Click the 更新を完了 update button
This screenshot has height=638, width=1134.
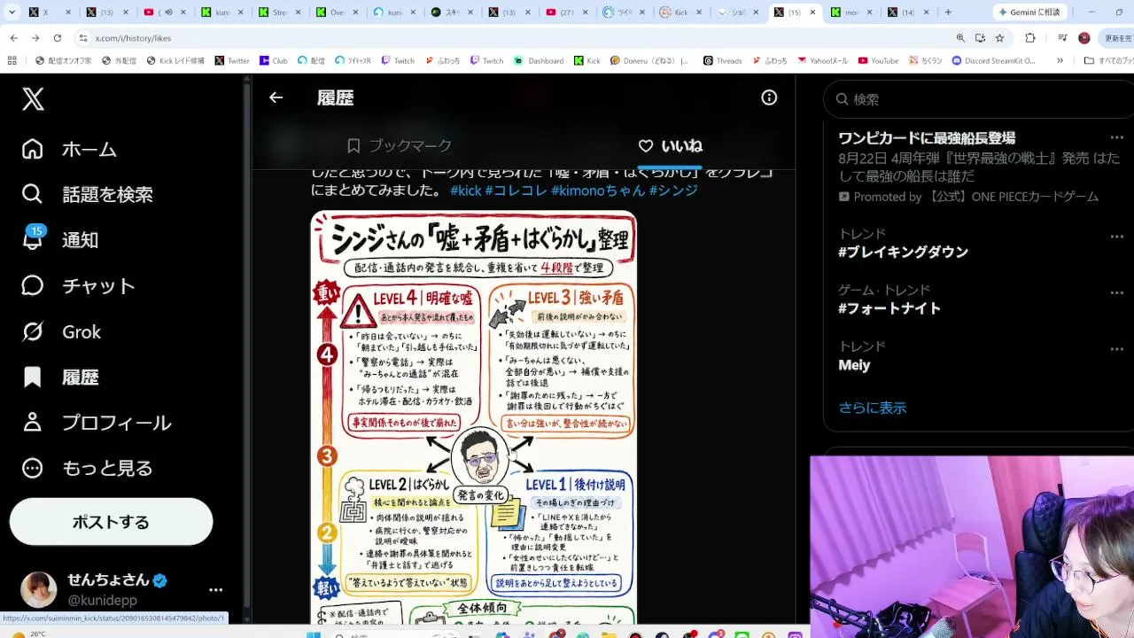1118,38
